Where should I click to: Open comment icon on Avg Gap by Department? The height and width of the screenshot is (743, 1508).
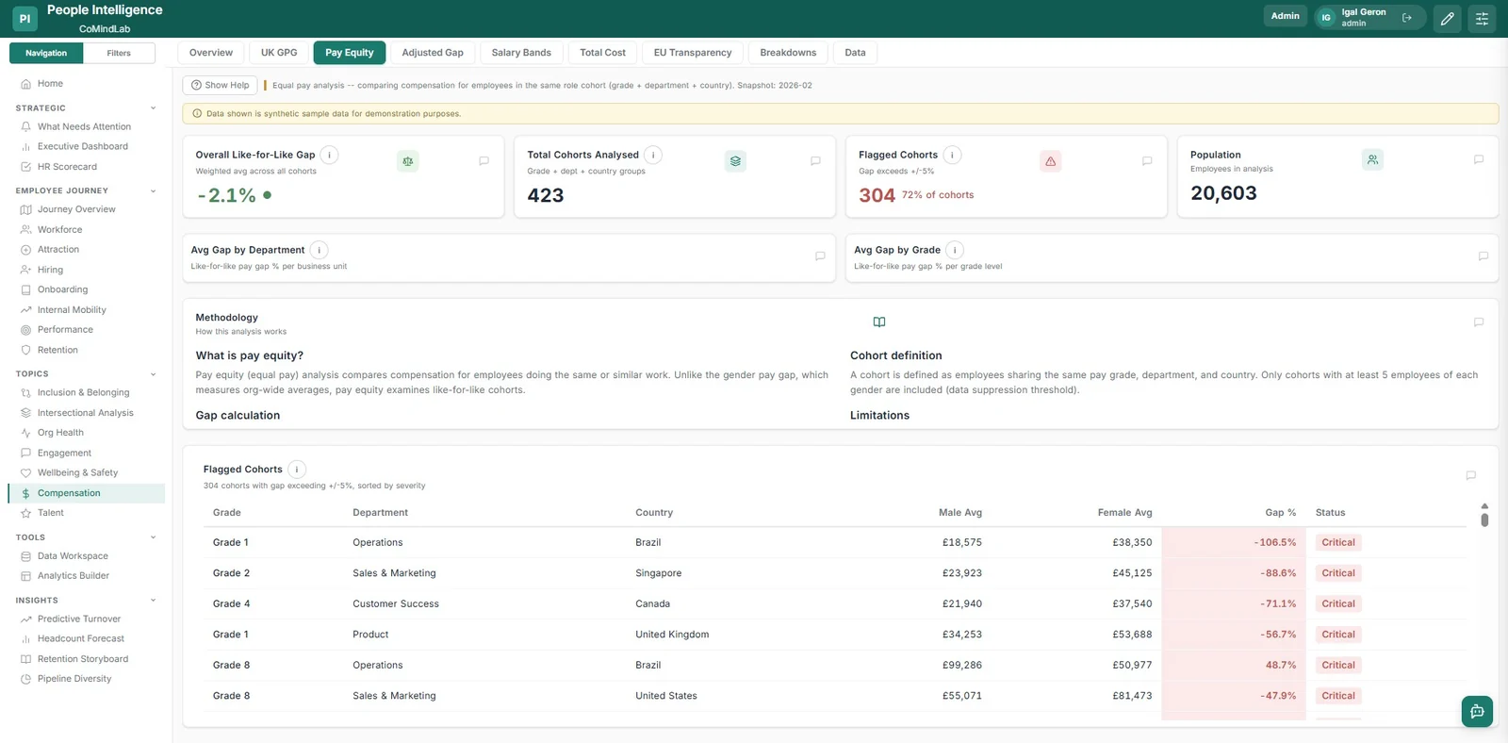(x=820, y=256)
